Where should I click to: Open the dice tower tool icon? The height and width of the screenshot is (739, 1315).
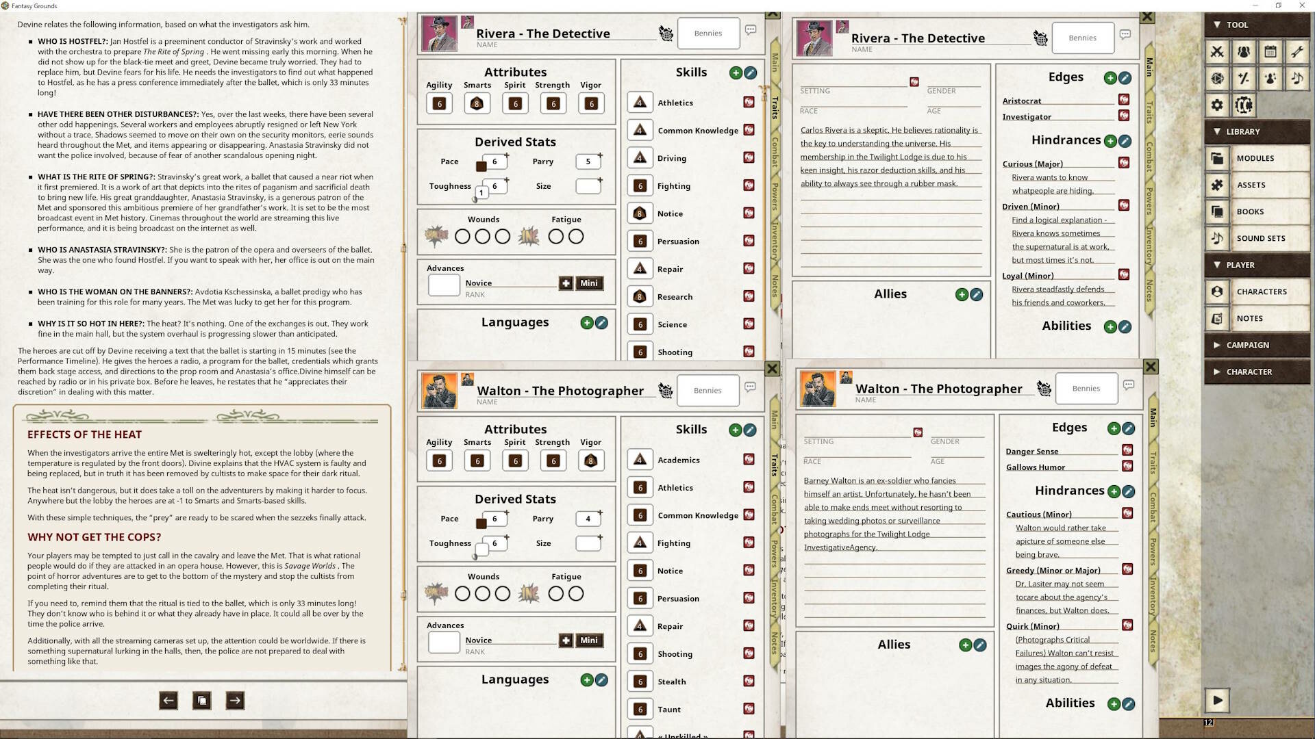1217,78
